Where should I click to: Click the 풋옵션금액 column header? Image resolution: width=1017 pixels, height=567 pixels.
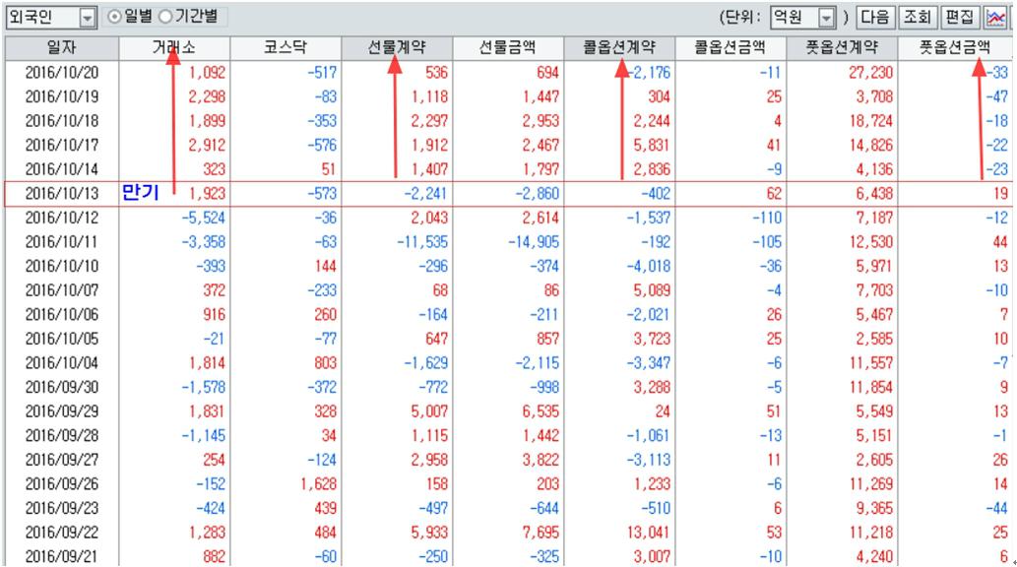[954, 47]
